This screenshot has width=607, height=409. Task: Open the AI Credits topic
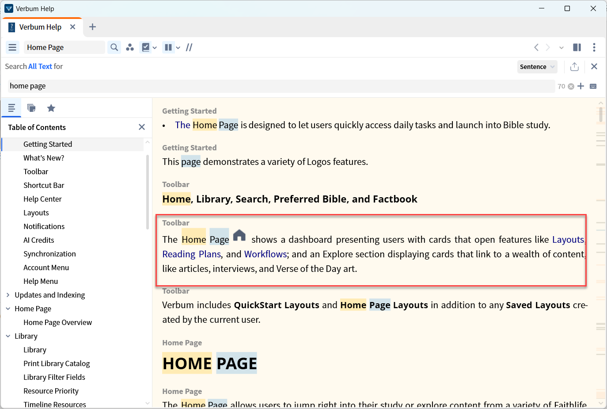pos(39,240)
